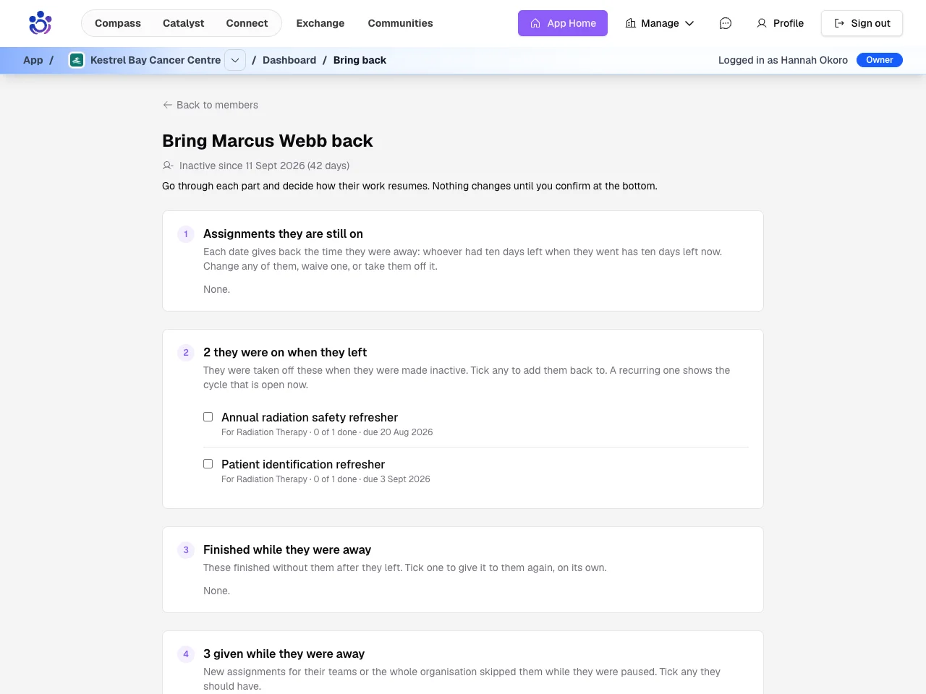Screen dimensions: 926x694
Task: Open the chat messages icon
Action: click(726, 23)
